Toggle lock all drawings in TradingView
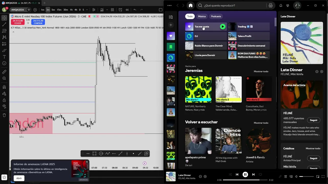The image size is (328, 184). click(4, 100)
